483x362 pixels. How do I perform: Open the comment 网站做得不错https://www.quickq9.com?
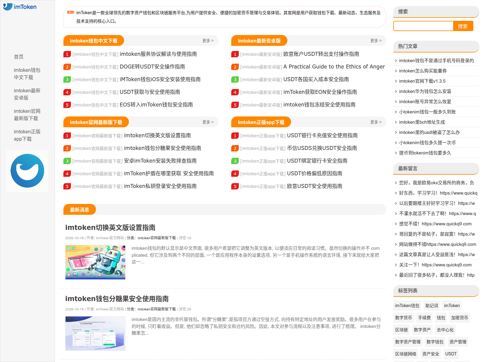437,244
